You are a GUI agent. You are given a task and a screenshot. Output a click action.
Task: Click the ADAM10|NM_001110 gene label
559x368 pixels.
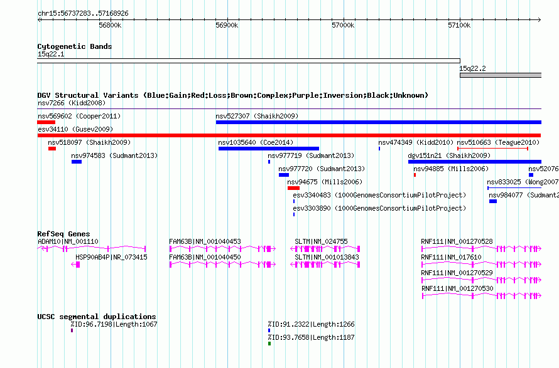pos(68,241)
